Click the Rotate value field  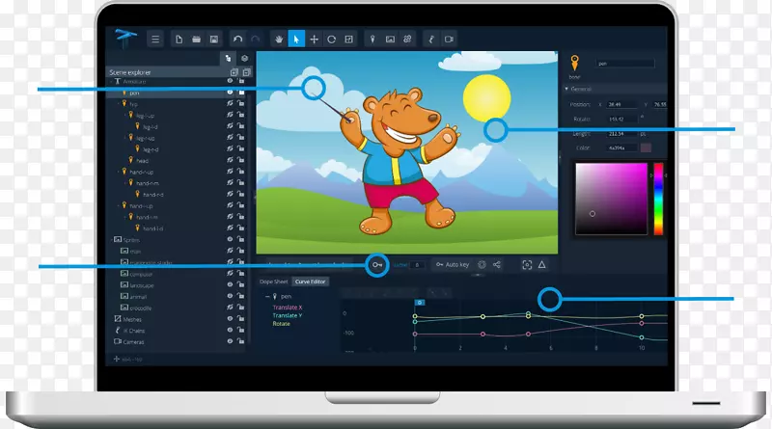(621, 119)
